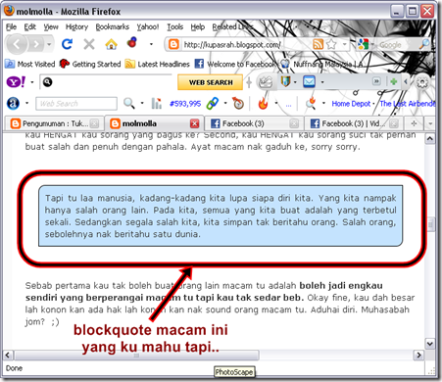Click the Google search magnifier icon
The image size is (442, 382).
tap(424, 44)
